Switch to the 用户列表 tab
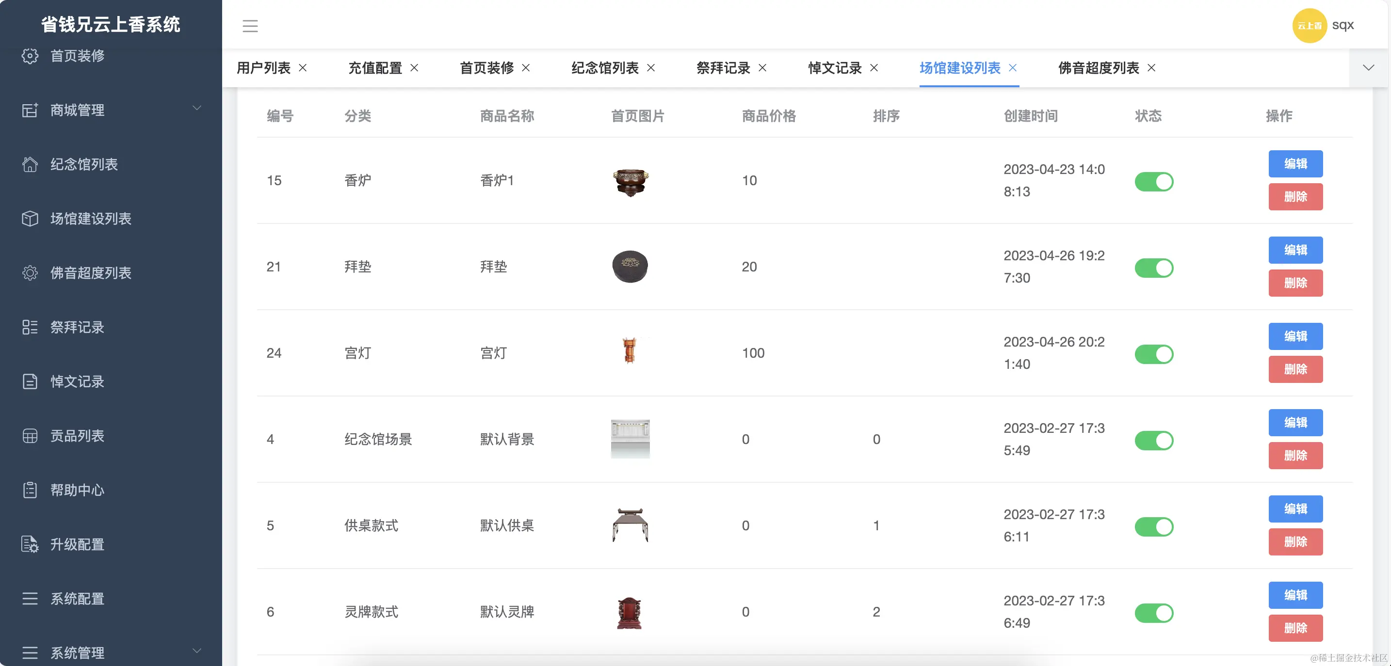Viewport: 1391px width, 666px height. click(263, 68)
